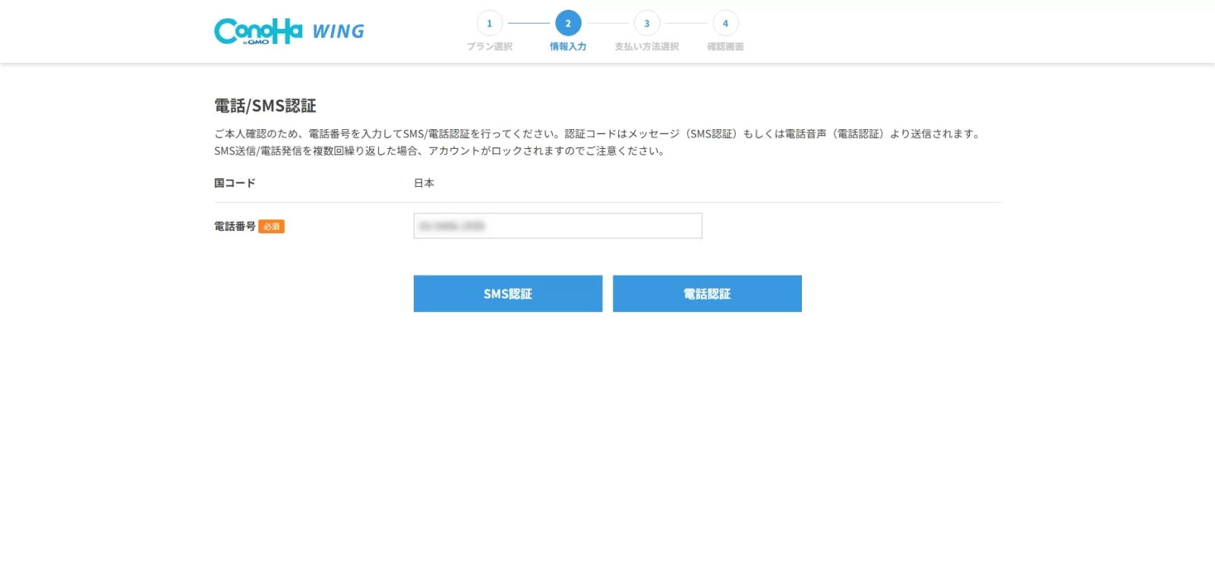
Task: Click the active step 2 circle
Action: 568,24
